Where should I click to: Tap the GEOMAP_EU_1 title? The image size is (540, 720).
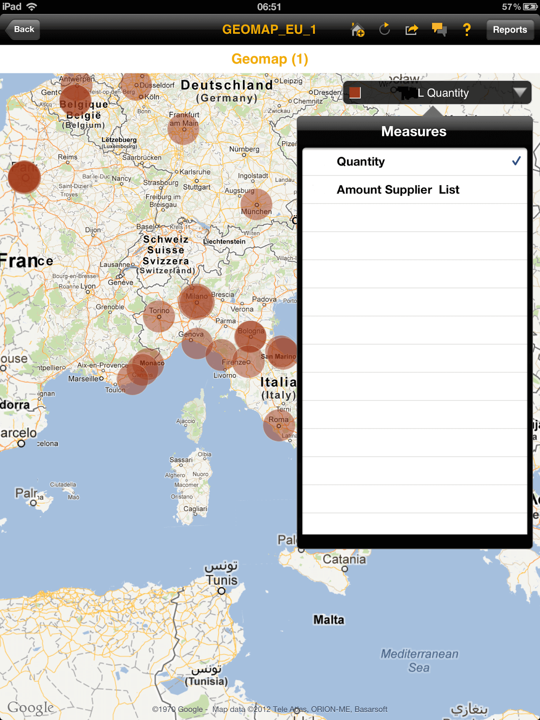(x=269, y=30)
